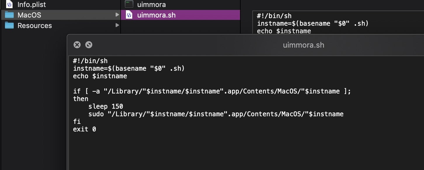Click the 'echo $instname' line in Quick Look
The width and height of the screenshot is (424, 170).
click(x=100, y=76)
